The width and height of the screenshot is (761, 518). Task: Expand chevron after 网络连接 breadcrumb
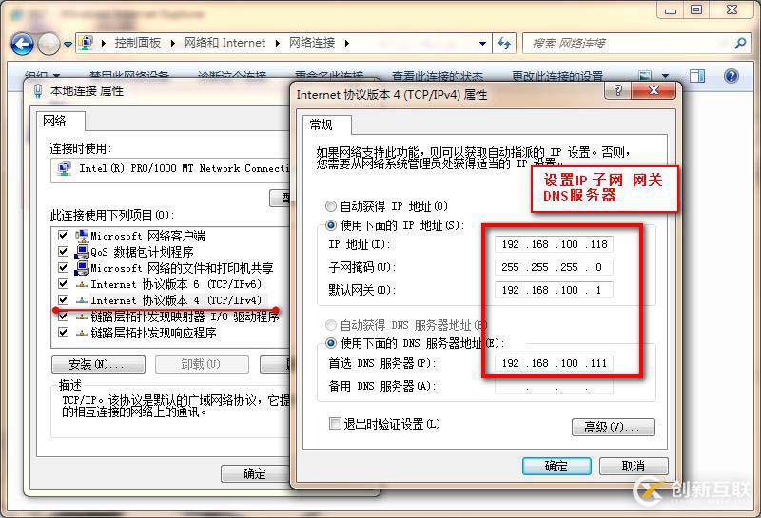[346, 43]
